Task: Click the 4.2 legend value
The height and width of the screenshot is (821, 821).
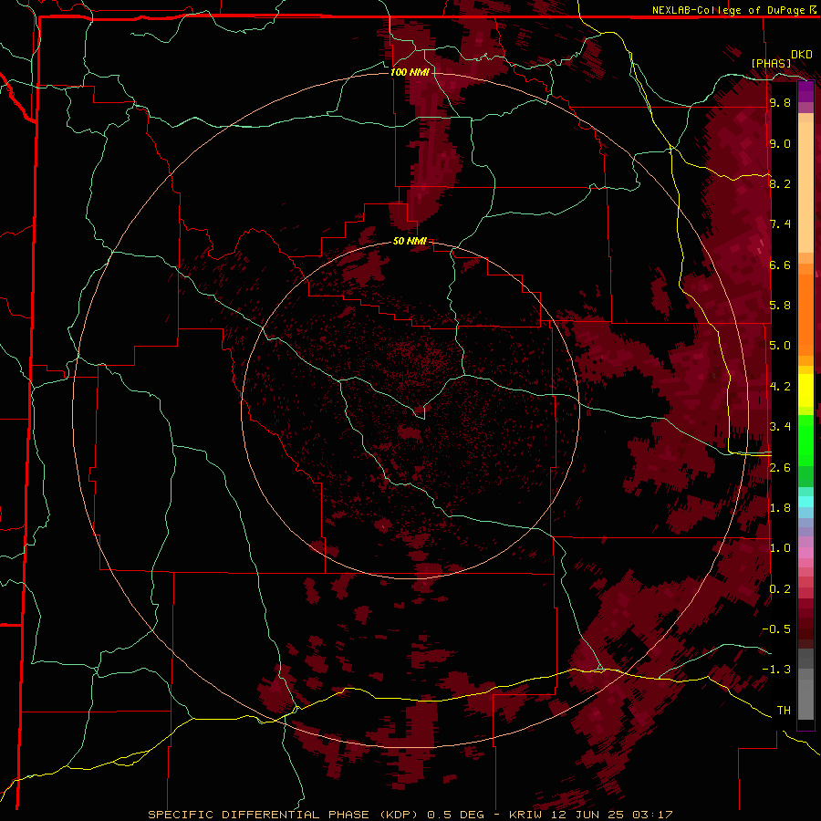Action: [780, 387]
